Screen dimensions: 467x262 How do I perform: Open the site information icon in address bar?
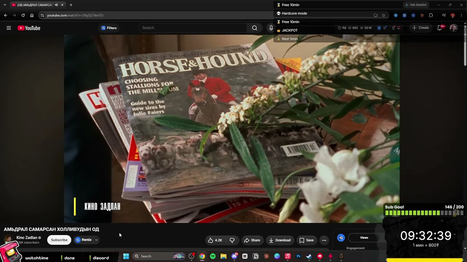(x=42, y=15)
